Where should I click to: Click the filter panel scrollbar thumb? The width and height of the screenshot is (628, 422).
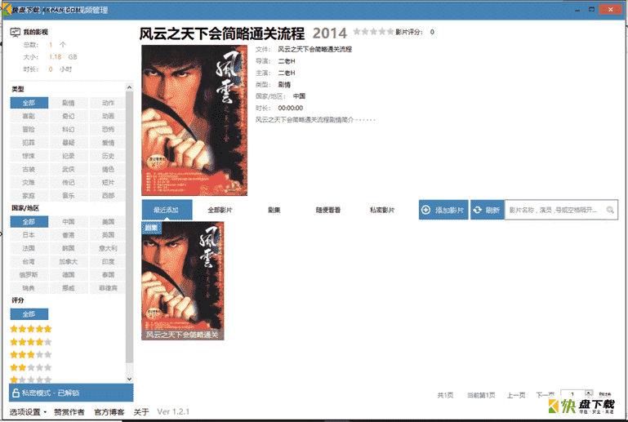pos(129,229)
